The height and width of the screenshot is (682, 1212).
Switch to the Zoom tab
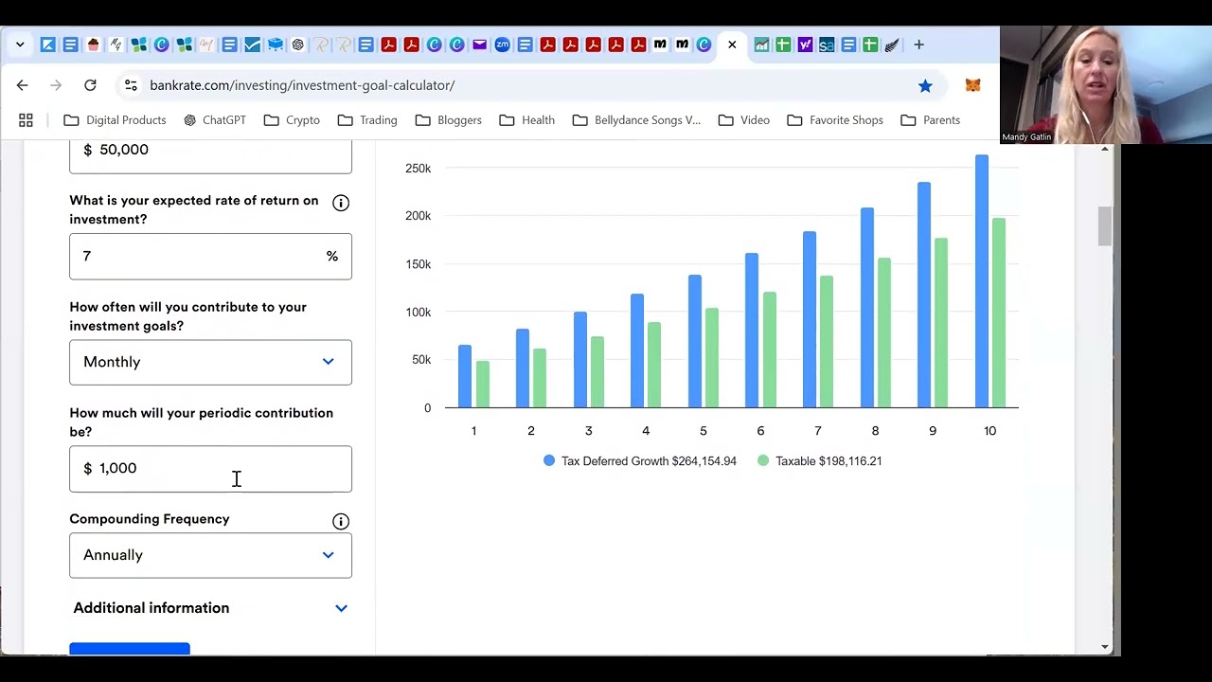click(x=502, y=45)
